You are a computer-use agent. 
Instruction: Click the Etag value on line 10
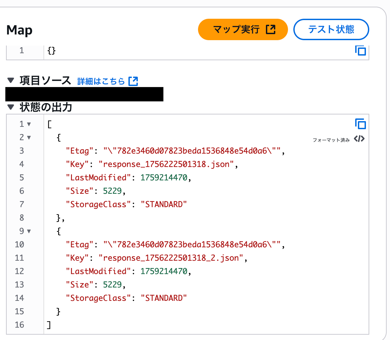pos(192,244)
